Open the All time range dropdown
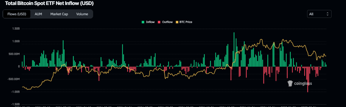Image resolution: width=346 pixels, height=107 pixels. (x=319, y=14)
